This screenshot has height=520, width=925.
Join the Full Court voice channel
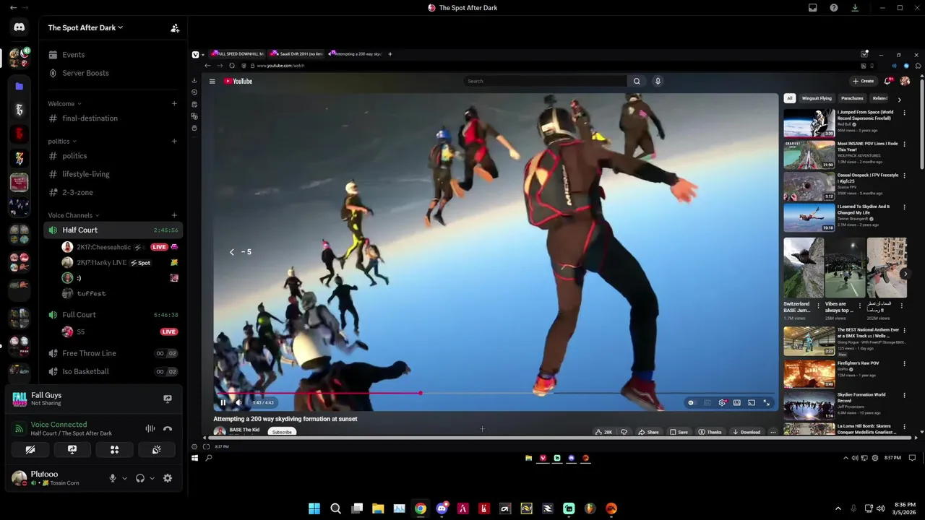pyautogui.click(x=113, y=315)
